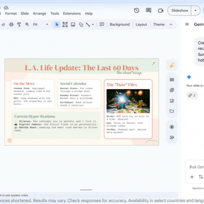The image size is (204, 204).
Task: Open the folder icon in side rail
Action: coord(172,111)
